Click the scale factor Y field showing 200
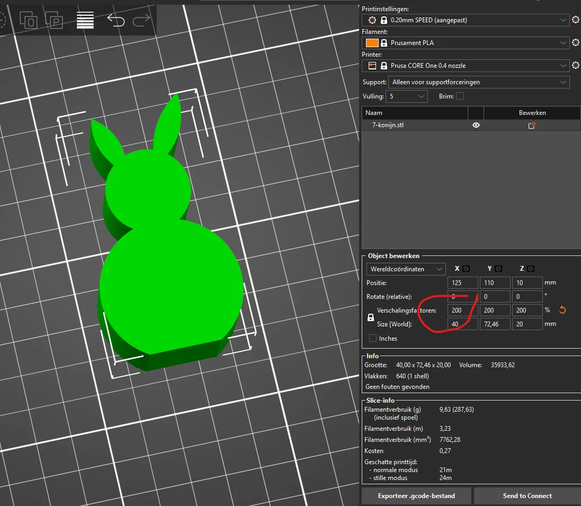Image resolution: width=581 pixels, height=506 pixels. (495, 310)
